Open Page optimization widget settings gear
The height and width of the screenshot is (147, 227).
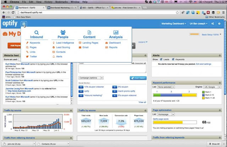point(220,110)
